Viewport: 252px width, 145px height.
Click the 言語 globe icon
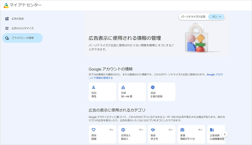153,88
